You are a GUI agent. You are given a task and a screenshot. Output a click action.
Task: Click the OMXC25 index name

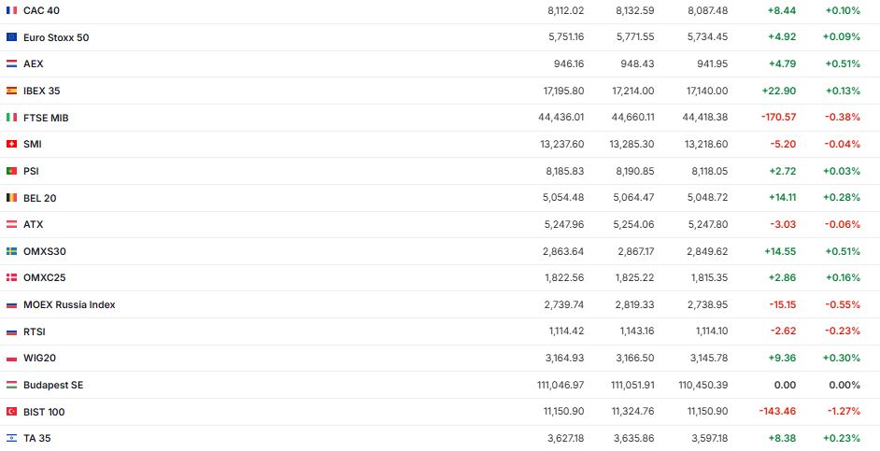coord(44,277)
